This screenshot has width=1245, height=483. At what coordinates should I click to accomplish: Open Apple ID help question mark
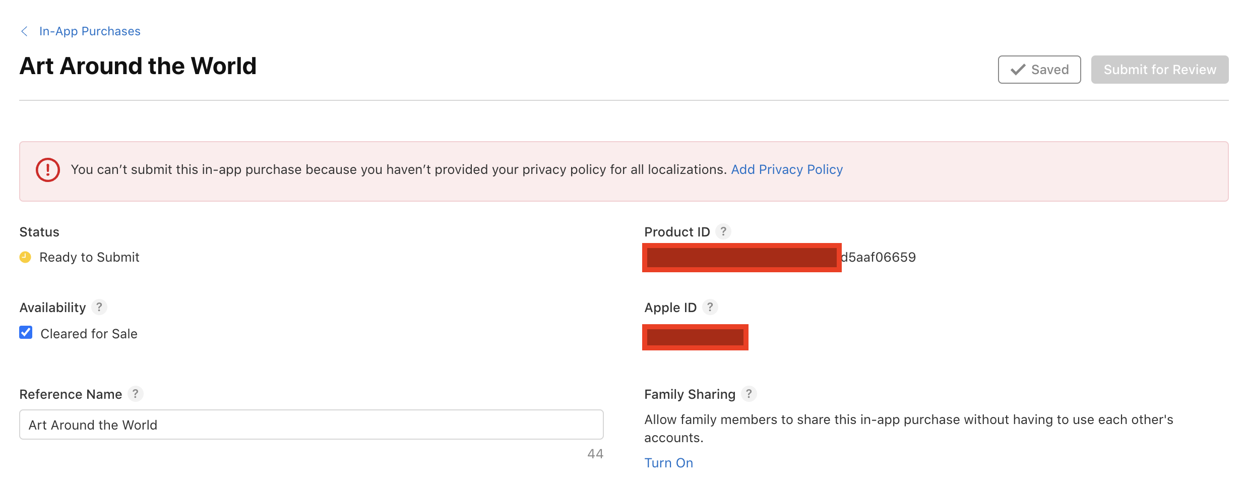click(710, 307)
